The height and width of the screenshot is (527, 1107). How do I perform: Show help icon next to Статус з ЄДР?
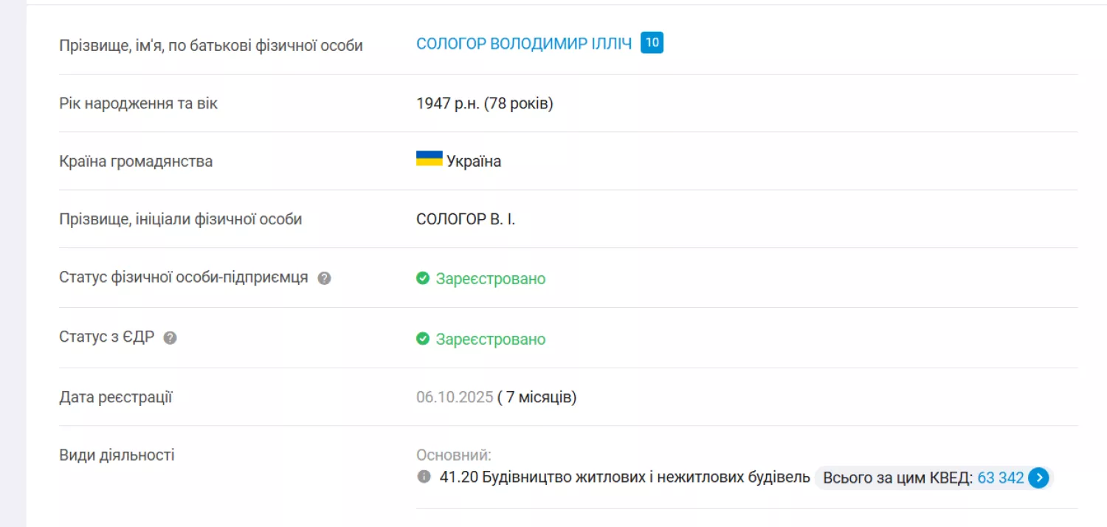click(x=170, y=338)
